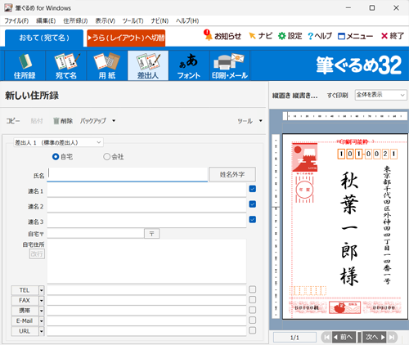Screen dimensions: 409x345
Task: Select the 会社 radio button
Action: point(106,157)
